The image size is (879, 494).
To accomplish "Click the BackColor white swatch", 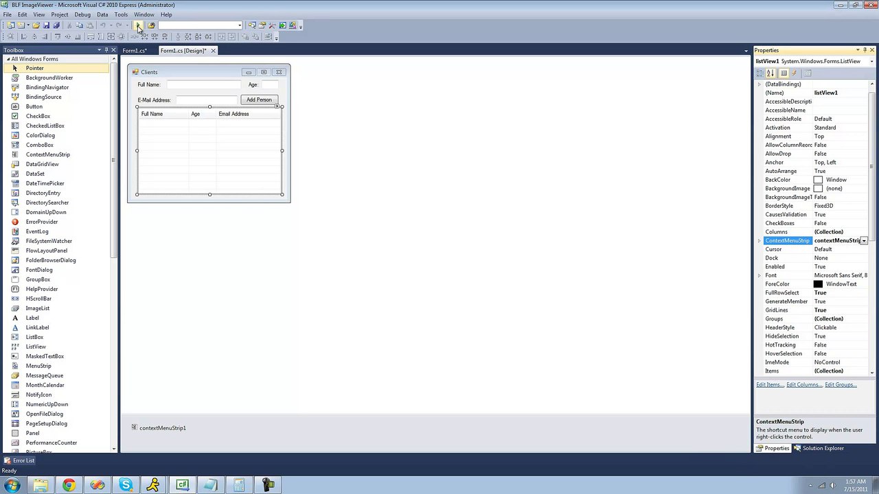I will [818, 180].
